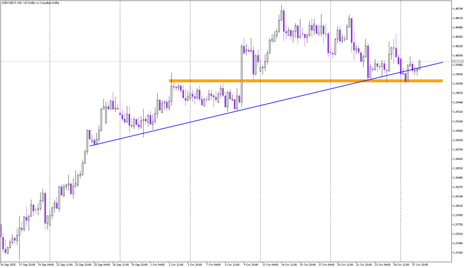Click the 9 Oct 20:00 time label
Viewport: 467px width, 268px height.
(252, 264)
